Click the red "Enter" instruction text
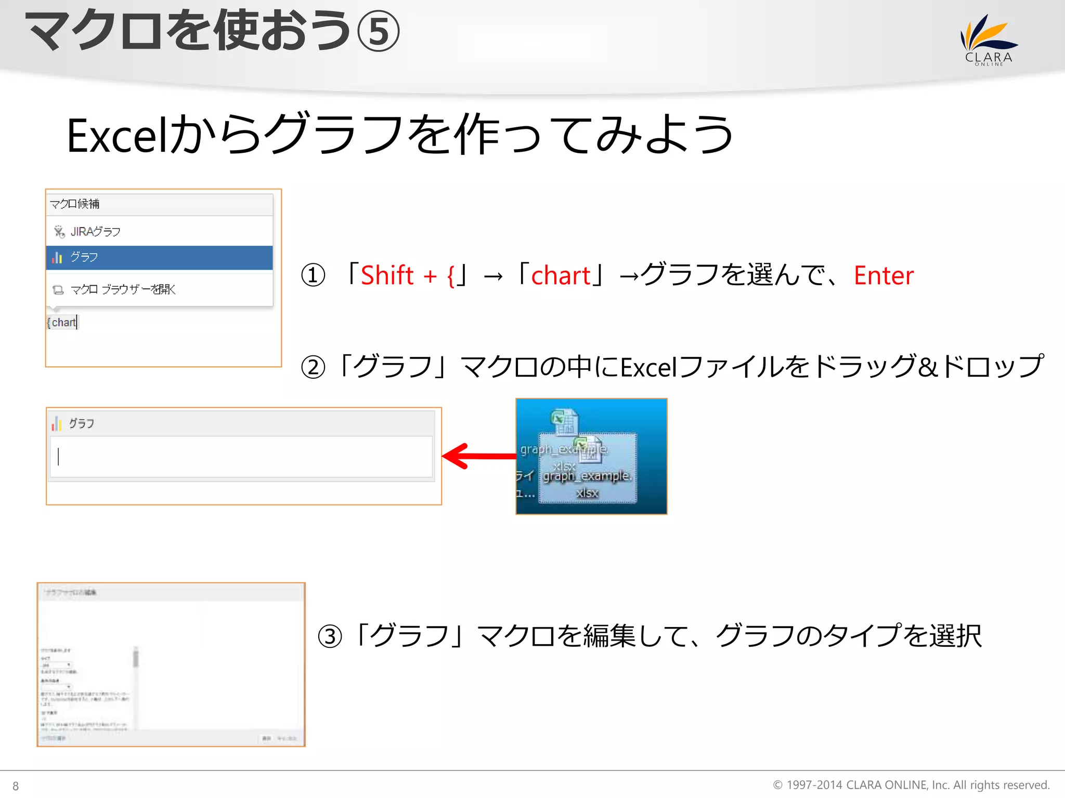This screenshot has width=1065, height=798. [884, 275]
